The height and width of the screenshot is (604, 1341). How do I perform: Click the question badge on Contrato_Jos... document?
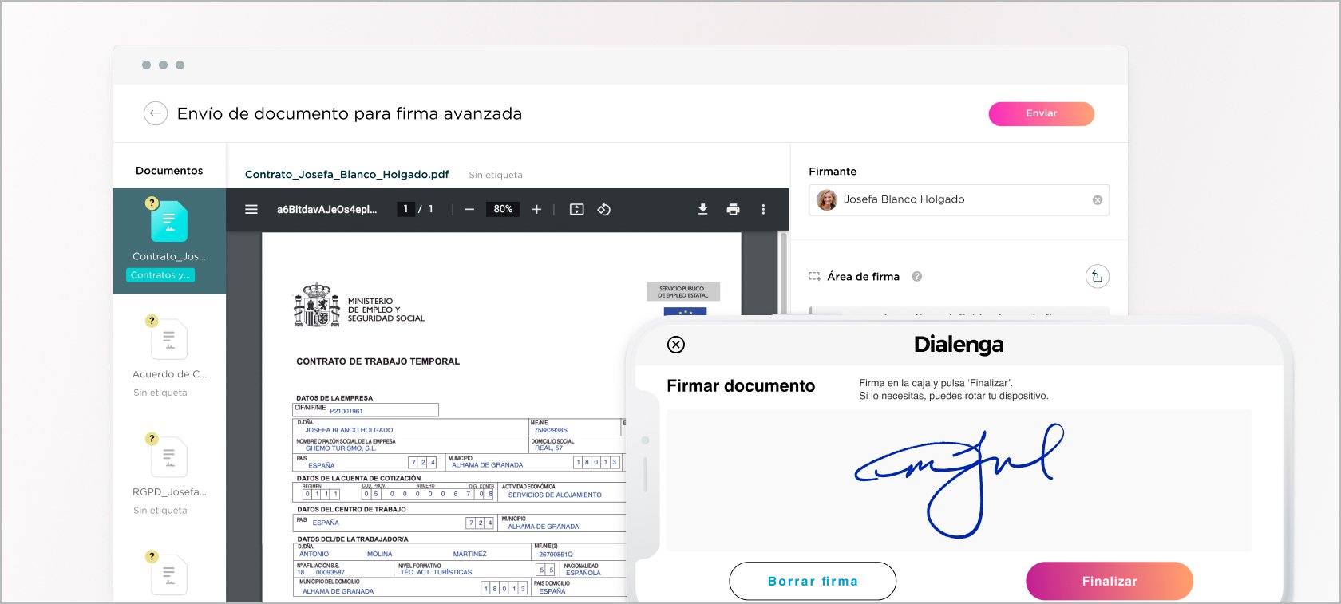(152, 203)
